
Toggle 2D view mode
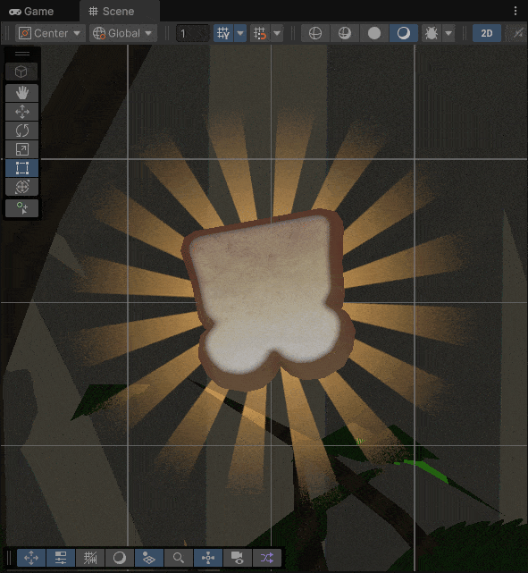click(x=486, y=33)
